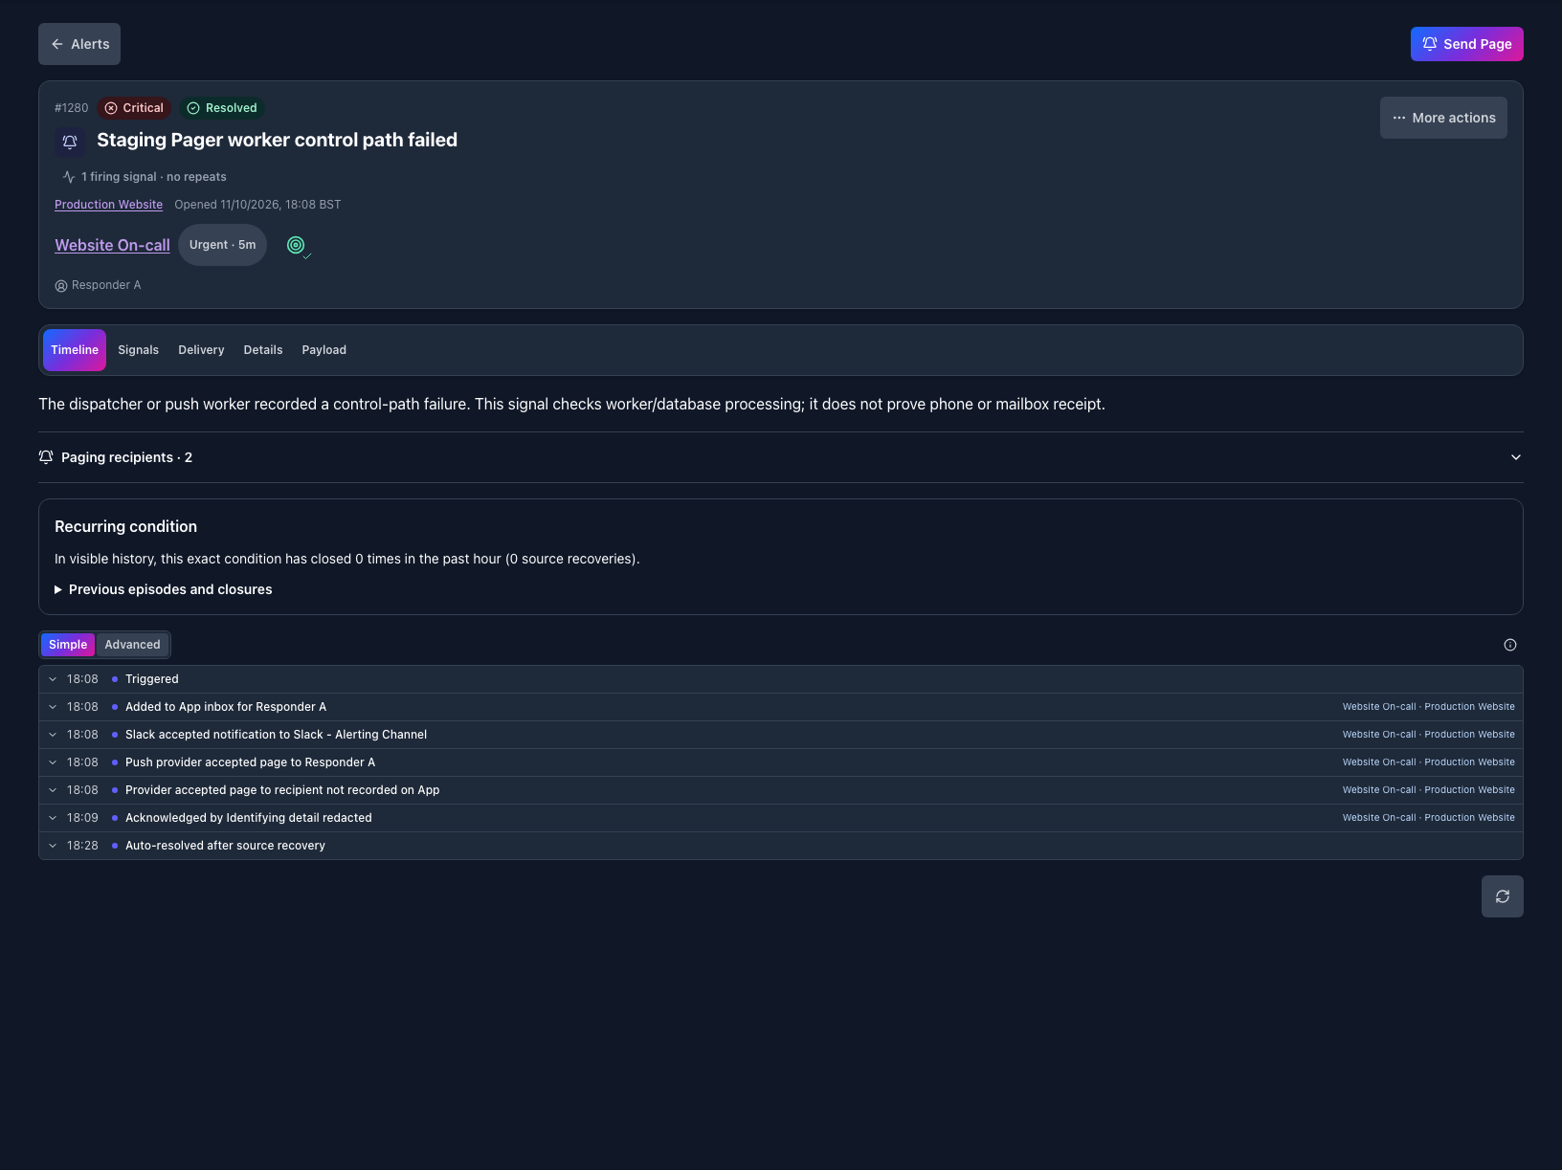Switch to the Timeline tab
This screenshot has width=1562, height=1170.
coord(75,350)
